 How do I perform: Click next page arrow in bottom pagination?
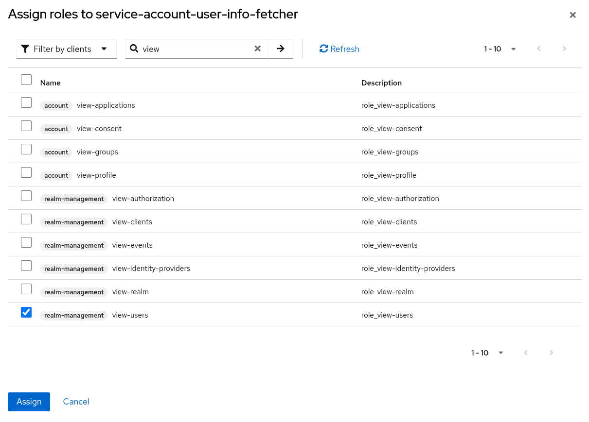click(551, 353)
